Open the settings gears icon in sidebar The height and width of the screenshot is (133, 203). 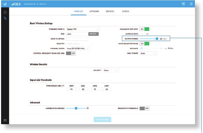pos(5,18)
